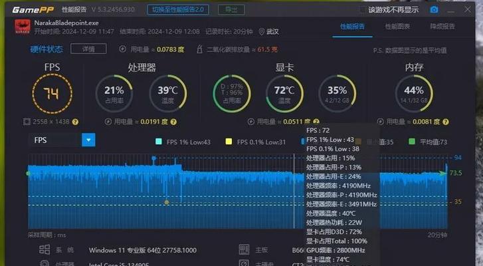Click the help icon after 用电量 0.0081 度
This screenshot has height=266, width=483.
[445, 122]
